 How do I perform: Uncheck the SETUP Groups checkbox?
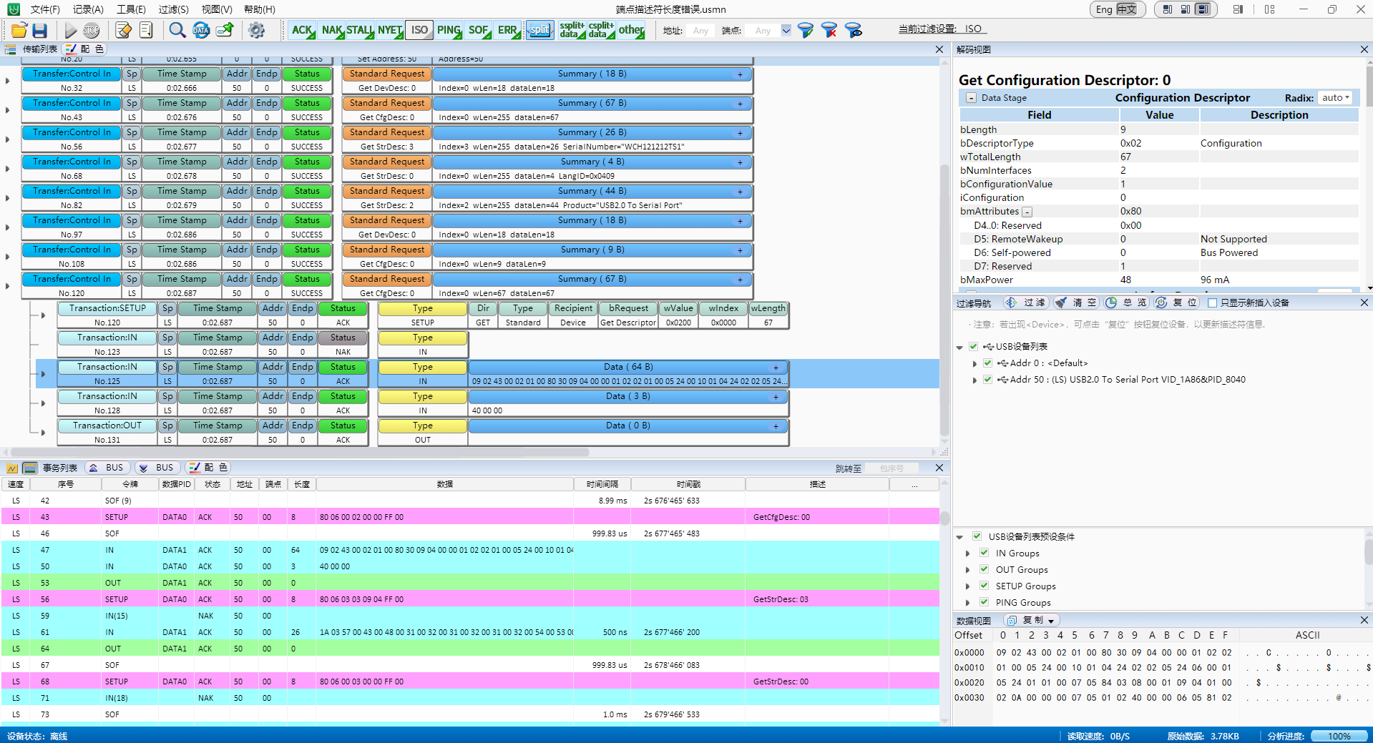click(x=984, y=586)
